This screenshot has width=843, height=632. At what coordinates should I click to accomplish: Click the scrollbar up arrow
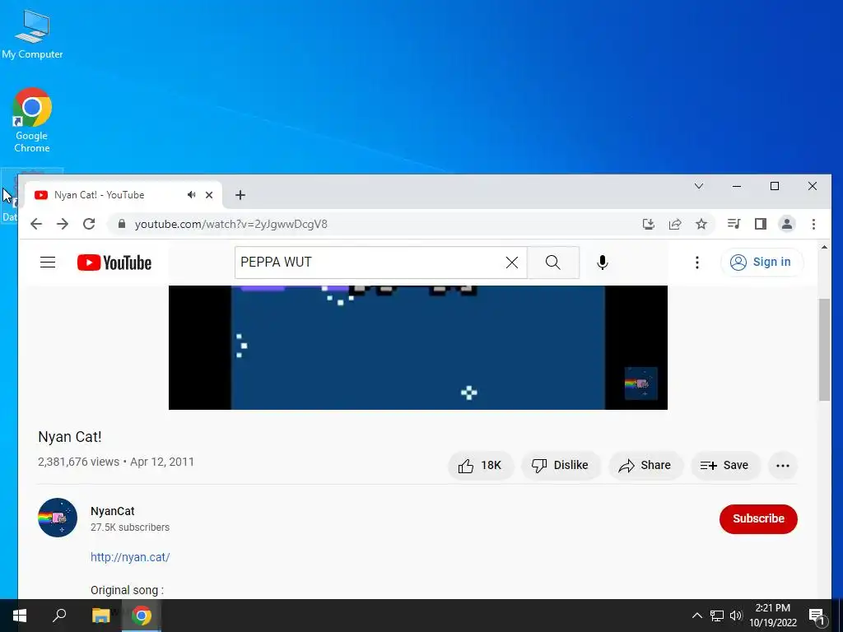pos(824,247)
